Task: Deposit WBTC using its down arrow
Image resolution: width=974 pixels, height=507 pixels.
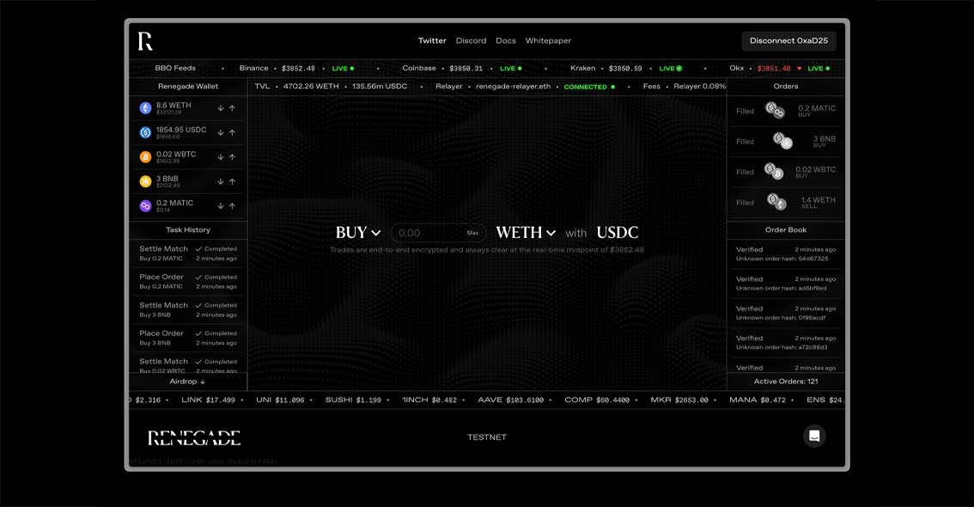Action: click(221, 157)
